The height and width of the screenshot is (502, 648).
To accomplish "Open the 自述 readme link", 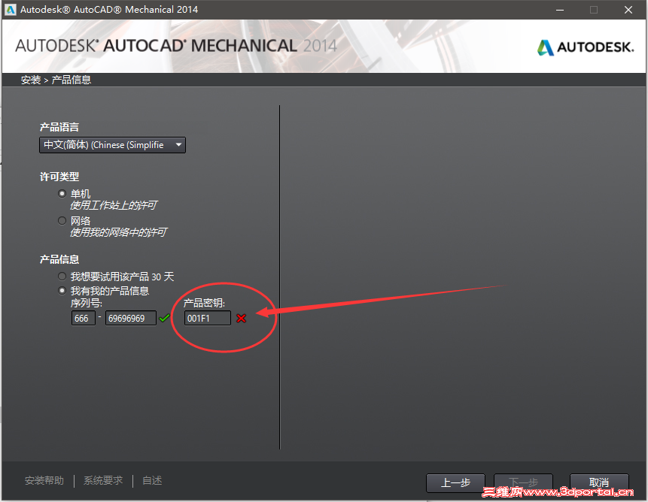I will point(152,480).
